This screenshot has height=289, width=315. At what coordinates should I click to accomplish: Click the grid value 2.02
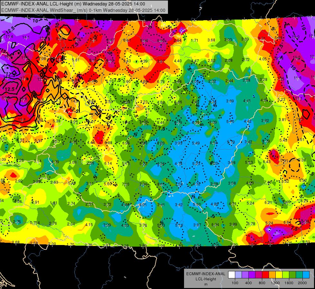212,81
